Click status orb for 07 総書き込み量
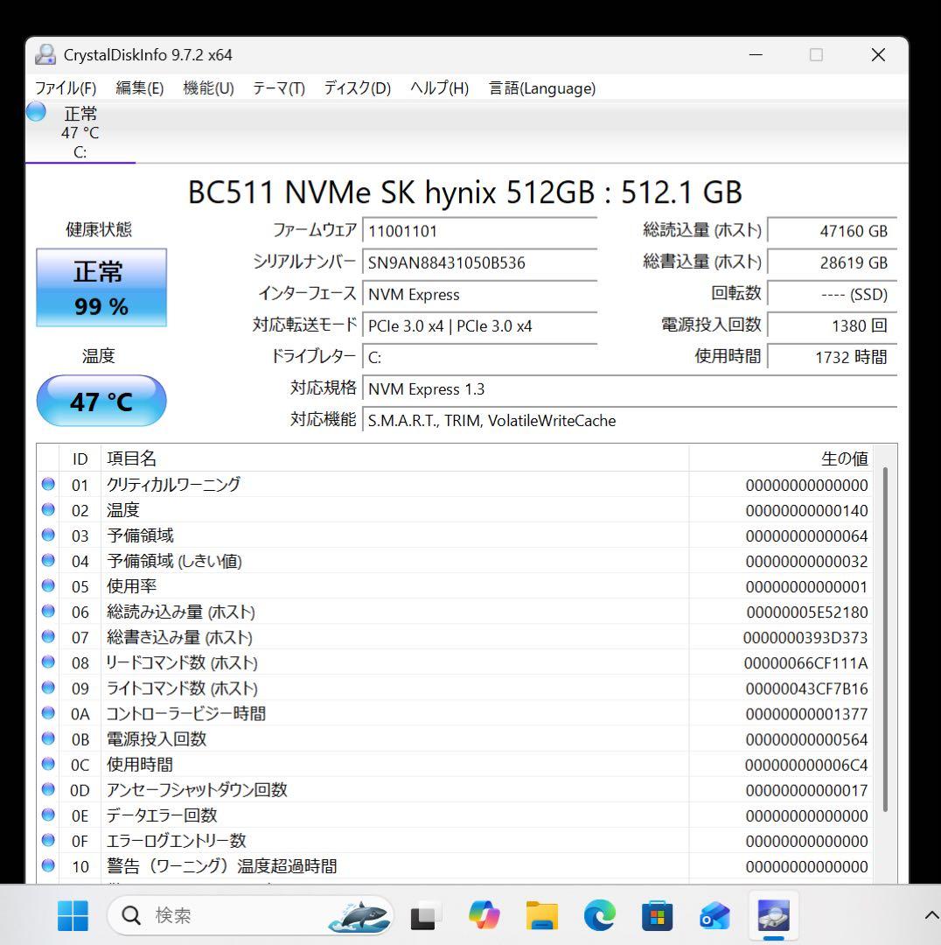Screen dimensions: 941x945 click(x=48, y=637)
